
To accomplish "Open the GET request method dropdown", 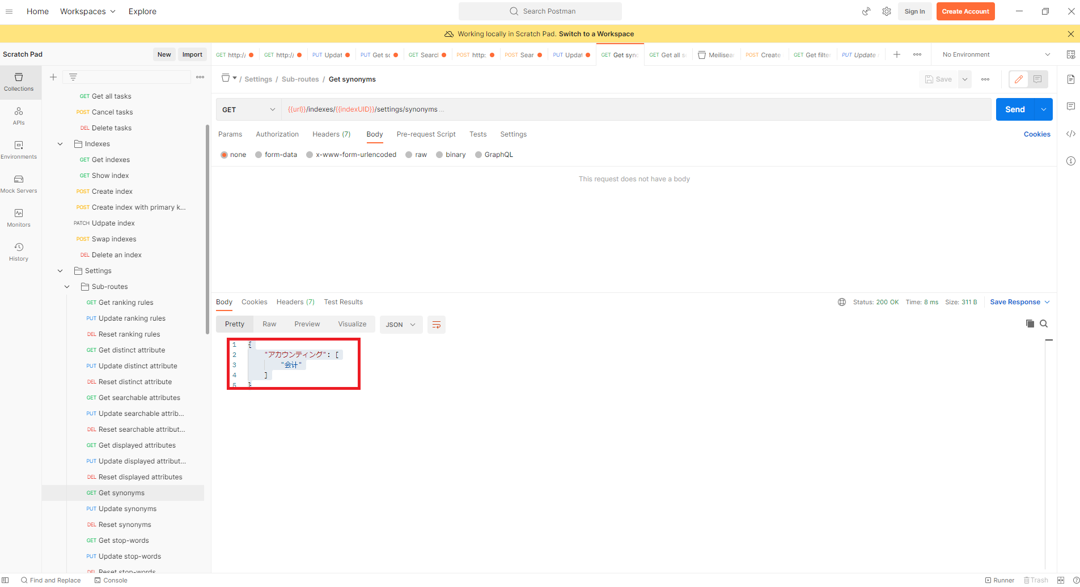I will tap(248, 109).
